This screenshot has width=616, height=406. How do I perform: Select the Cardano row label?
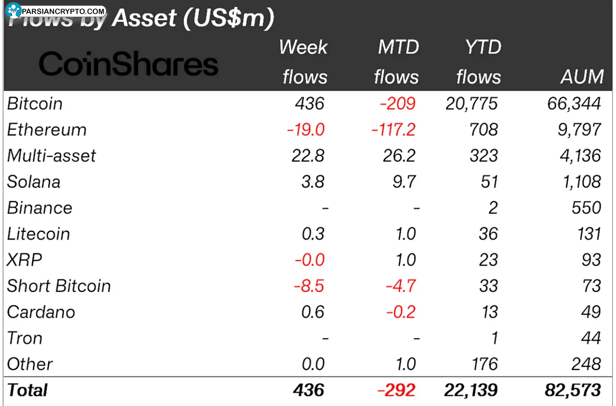pos(41,312)
